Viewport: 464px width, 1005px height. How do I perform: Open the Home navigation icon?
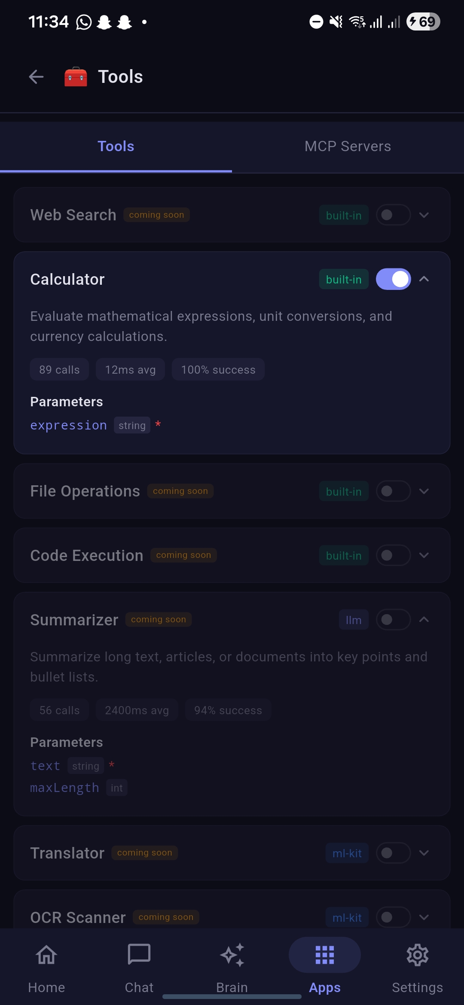[x=46, y=955]
